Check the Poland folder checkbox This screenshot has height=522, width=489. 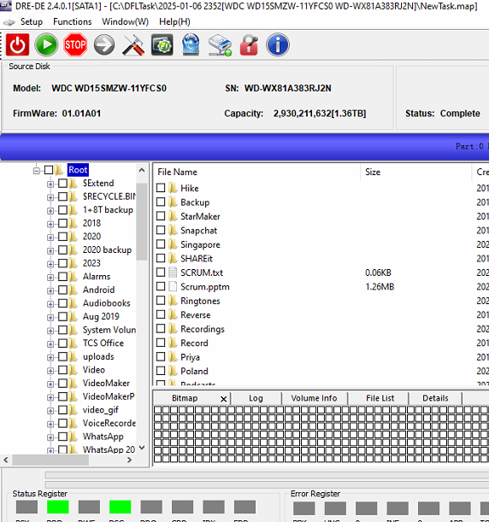point(161,371)
